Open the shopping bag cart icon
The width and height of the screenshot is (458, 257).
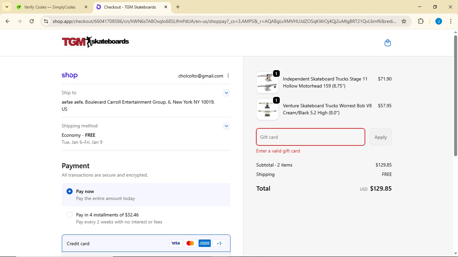point(387,43)
